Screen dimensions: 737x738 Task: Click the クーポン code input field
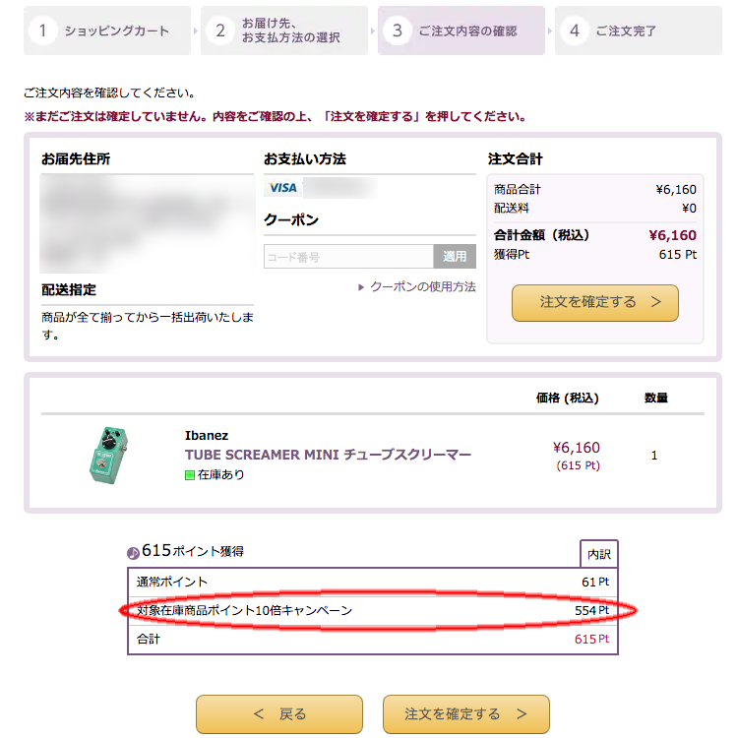[x=348, y=257]
